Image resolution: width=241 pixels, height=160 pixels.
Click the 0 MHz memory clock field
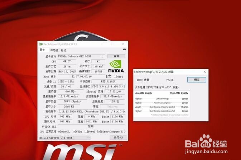pos(91,117)
